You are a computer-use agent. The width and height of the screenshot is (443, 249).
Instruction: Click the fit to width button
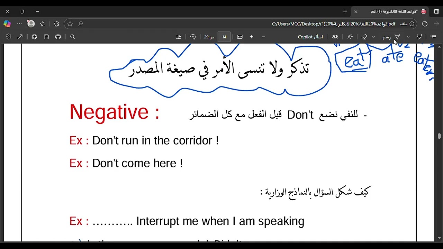(240, 37)
